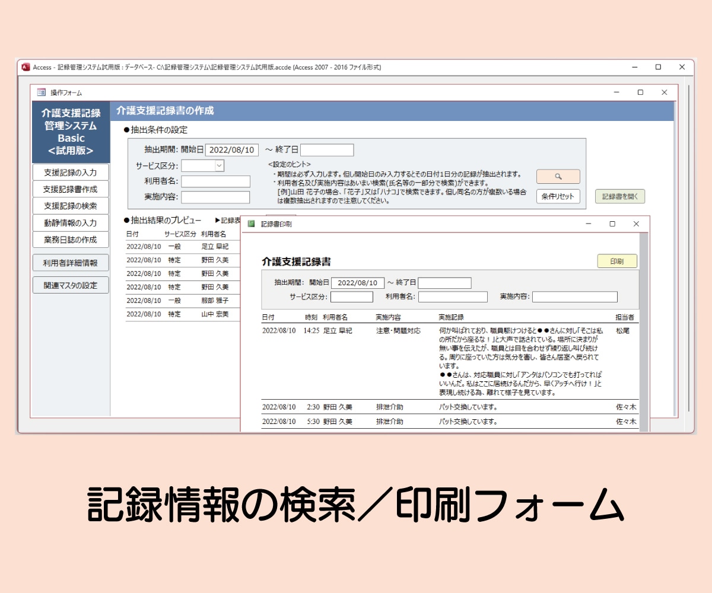712x593 pixels.
Task: Click 利用者名 field in 記録書印刷 window
Action: tap(453, 296)
